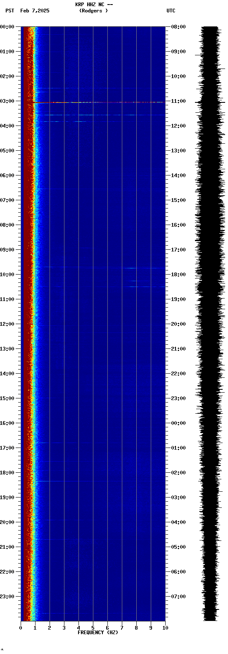Click the '15:00' PST time label
Image resolution: width=228 pixels, height=654 pixels.
7,398
